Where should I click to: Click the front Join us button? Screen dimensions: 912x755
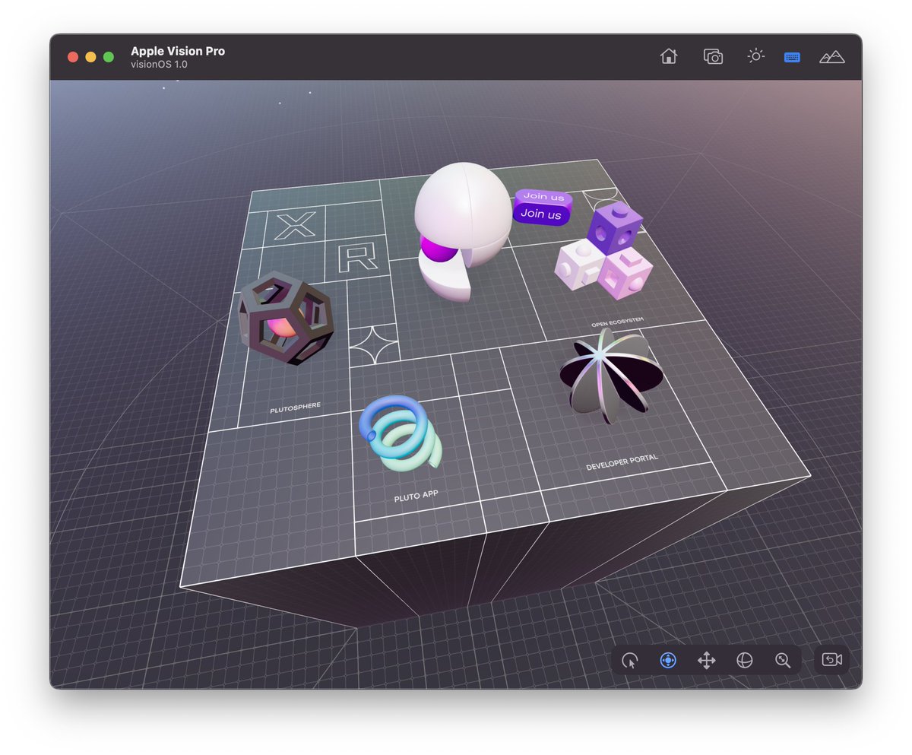541,214
